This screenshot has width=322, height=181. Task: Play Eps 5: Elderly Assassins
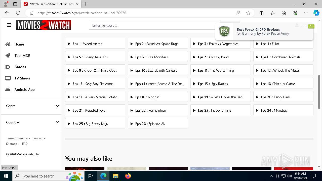[x=95, y=57]
